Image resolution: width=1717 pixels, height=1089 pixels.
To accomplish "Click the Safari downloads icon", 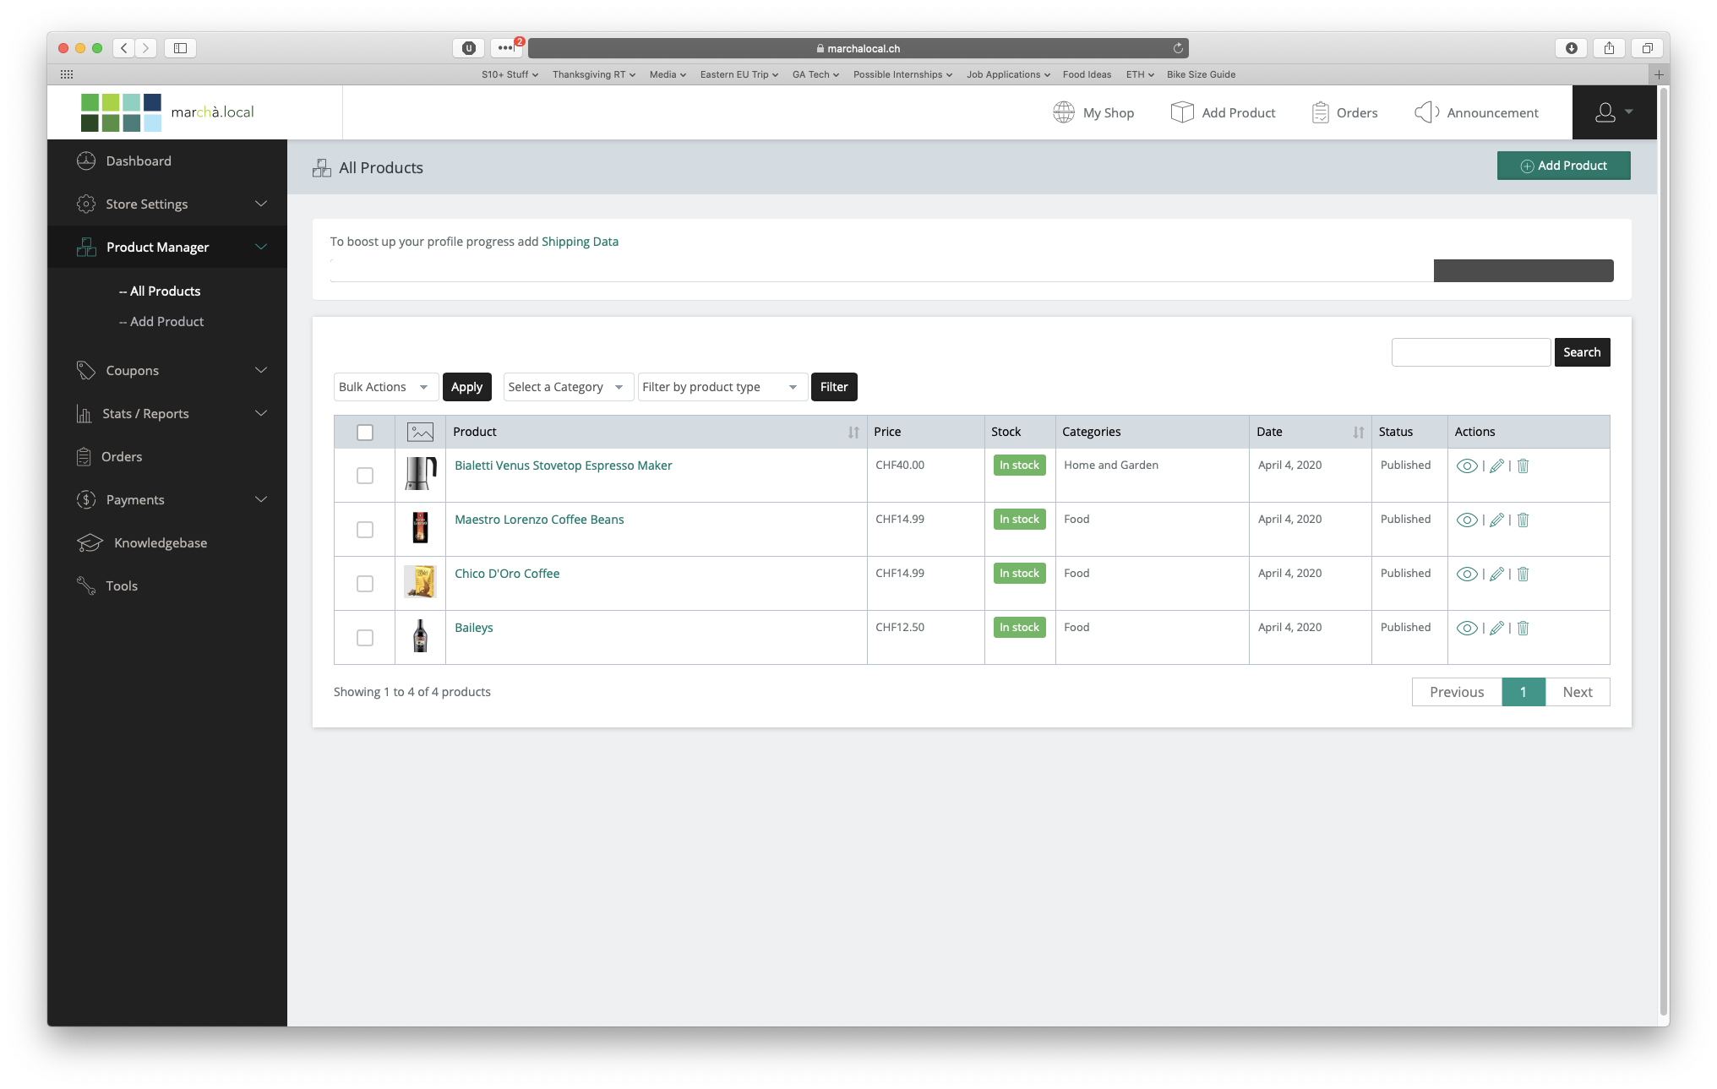I will pos(1571,48).
